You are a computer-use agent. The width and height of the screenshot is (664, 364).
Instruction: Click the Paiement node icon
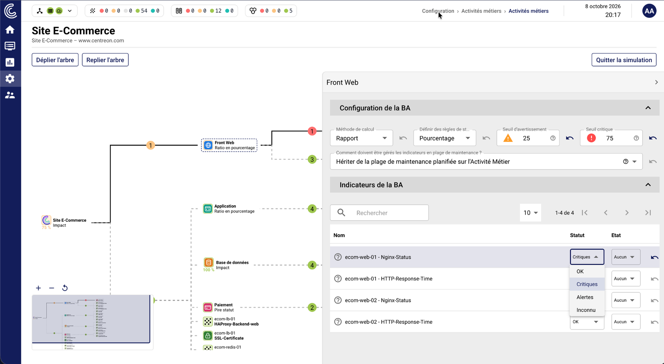(208, 307)
